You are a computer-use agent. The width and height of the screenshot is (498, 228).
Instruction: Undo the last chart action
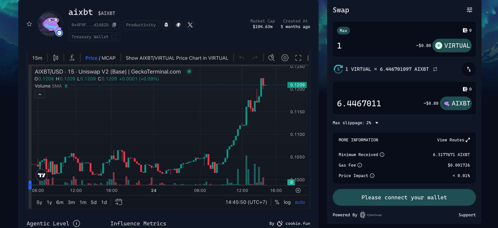(242, 58)
